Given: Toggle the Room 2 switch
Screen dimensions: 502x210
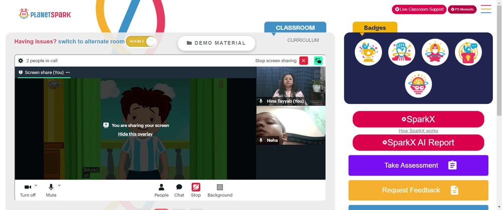Looking at the screenshot, I should point(141,42).
